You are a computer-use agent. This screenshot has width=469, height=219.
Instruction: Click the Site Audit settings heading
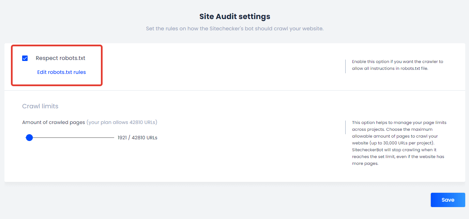click(x=234, y=16)
